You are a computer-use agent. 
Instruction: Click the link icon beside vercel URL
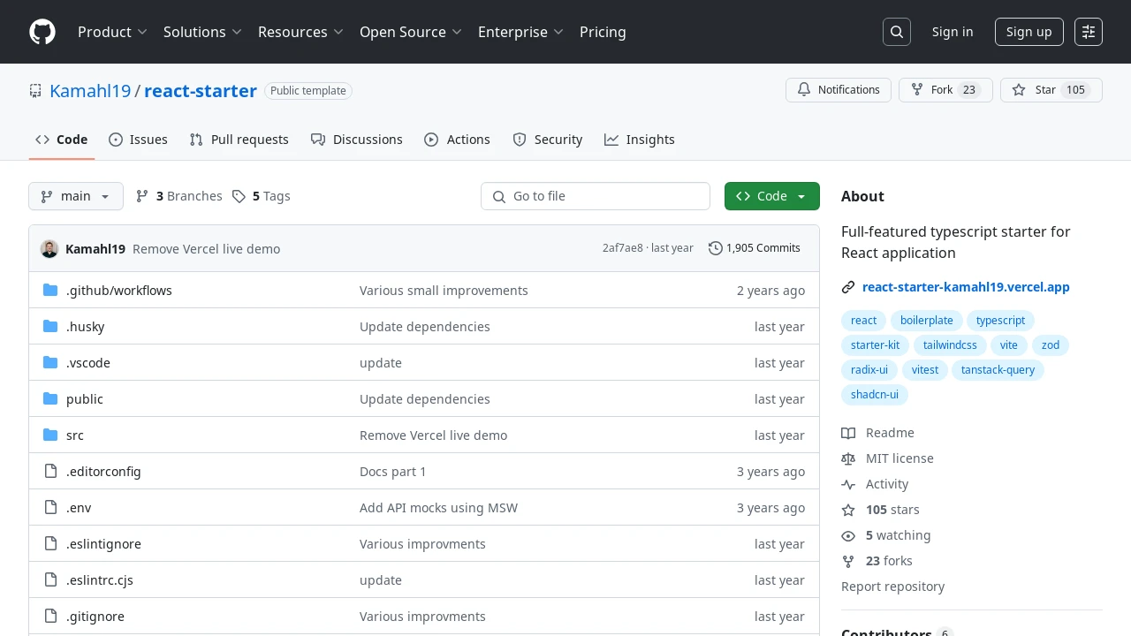point(848,287)
